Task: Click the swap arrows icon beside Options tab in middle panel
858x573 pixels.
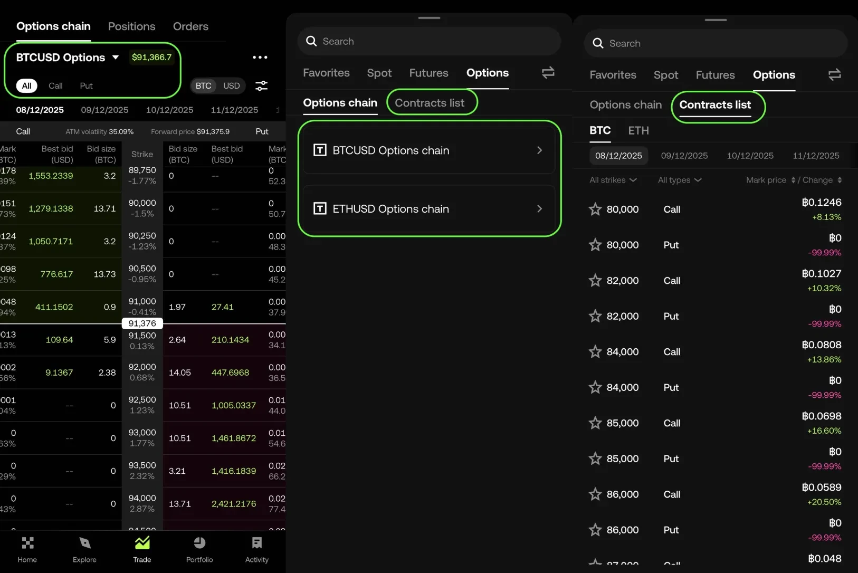Action: [x=548, y=73]
